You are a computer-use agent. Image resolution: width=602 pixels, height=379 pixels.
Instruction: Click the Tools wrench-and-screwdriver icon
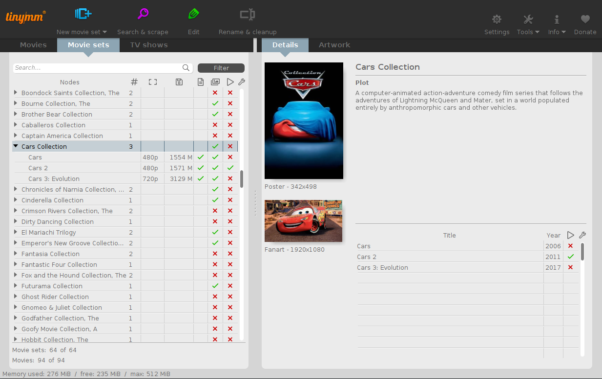click(x=528, y=20)
